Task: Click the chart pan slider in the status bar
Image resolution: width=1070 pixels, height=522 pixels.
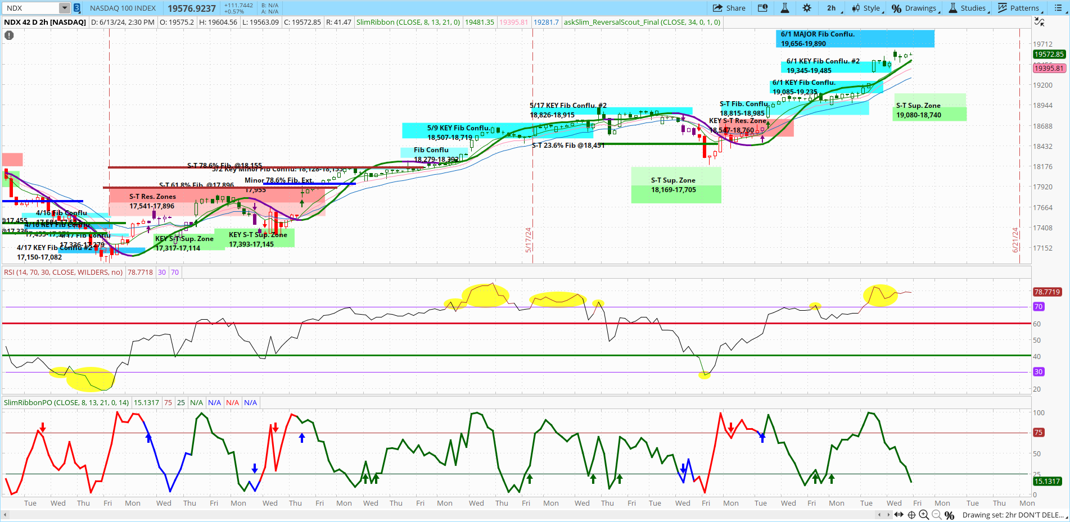Action: coord(883,515)
